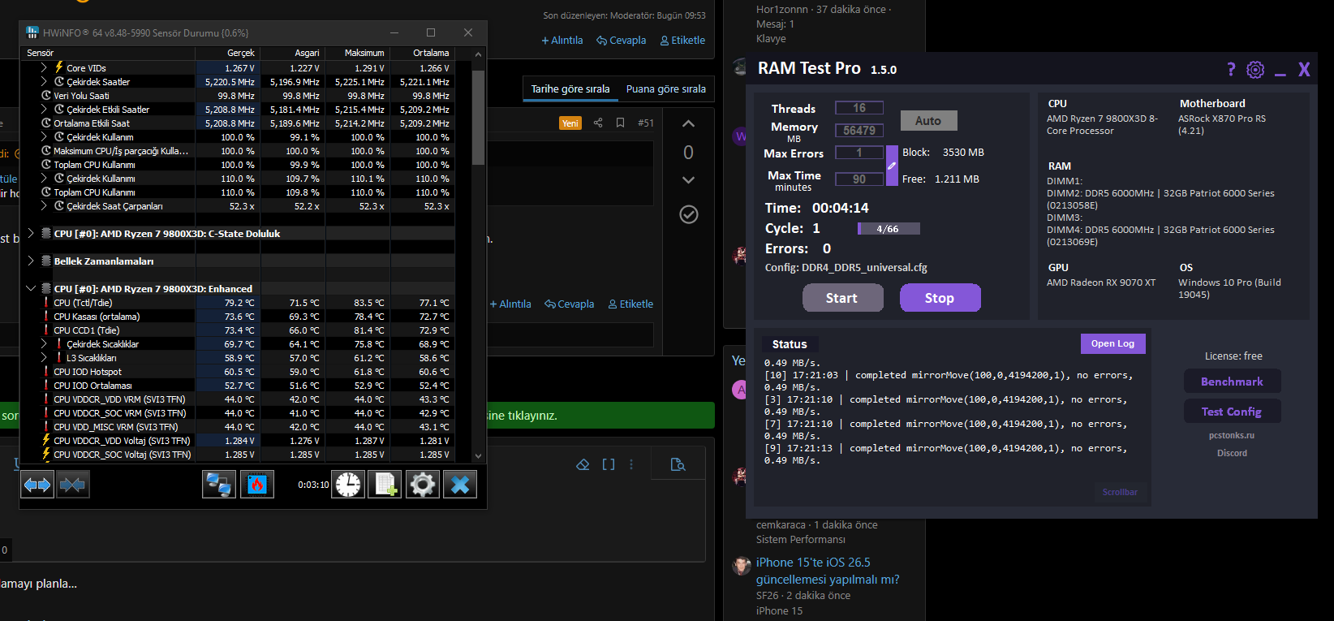Click the Maksimum column header
Screen dimensions: 1334x621
(x=358, y=53)
